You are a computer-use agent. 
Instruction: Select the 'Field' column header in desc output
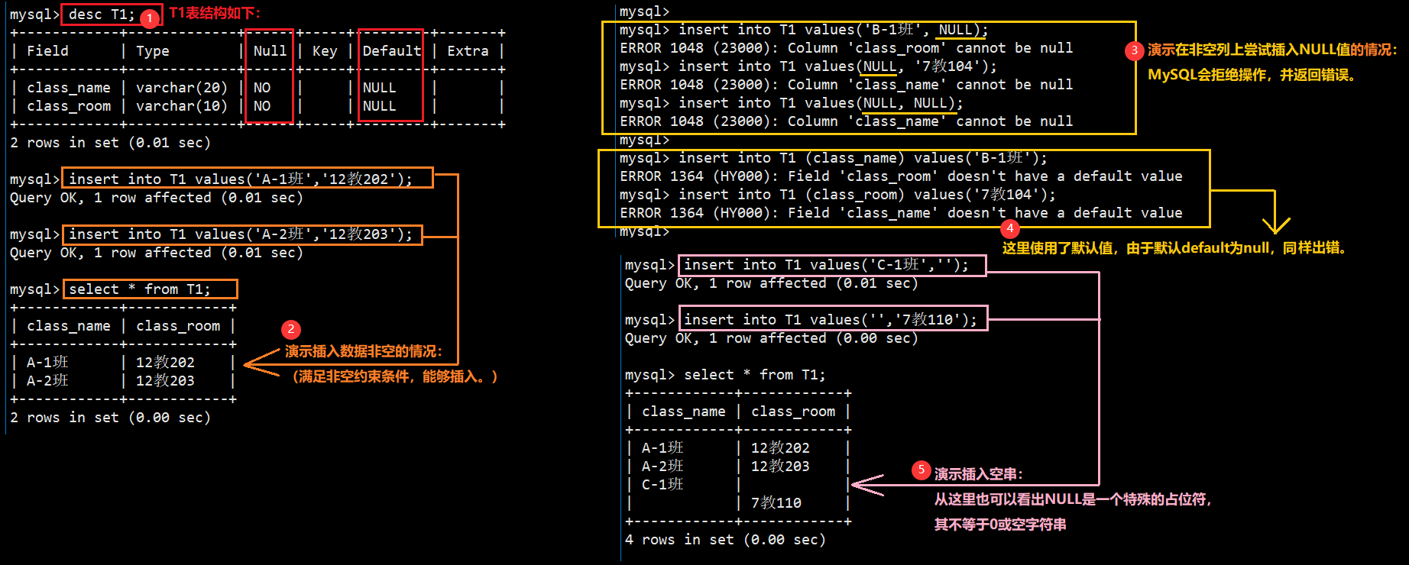coord(47,51)
